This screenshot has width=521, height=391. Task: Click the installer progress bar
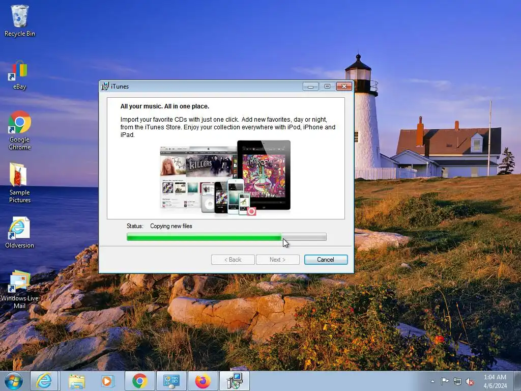click(226, 237)
